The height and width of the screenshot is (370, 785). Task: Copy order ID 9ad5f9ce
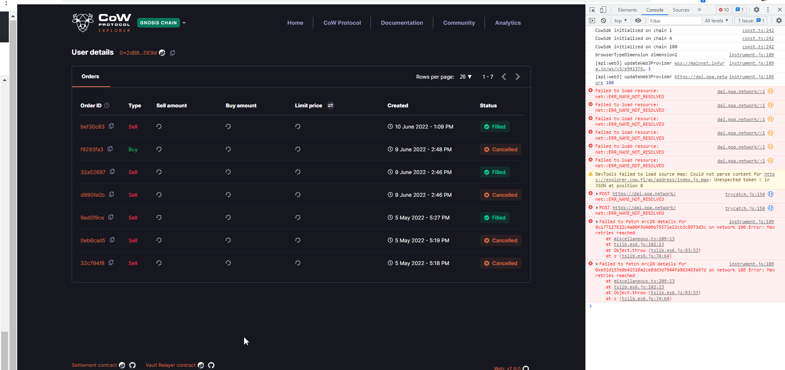click(111, 217)
